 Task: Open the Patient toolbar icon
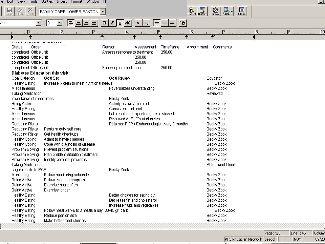pyautogui.click(x=192, y=11)
